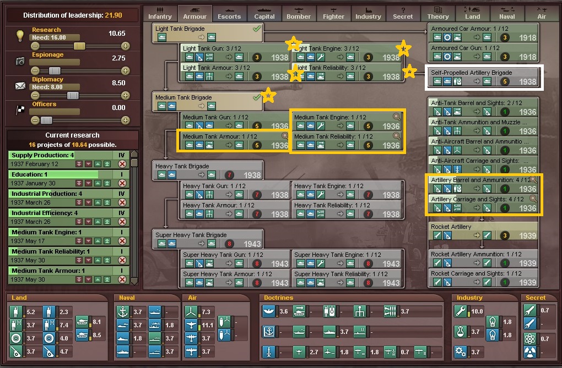Cancel the Supply Production research project
This screenshot has height=368, width=562.
pyautogui.click(x=122, y=164)
